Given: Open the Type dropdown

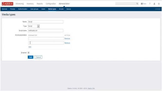Looking at the screenshot, I should 34,26.
